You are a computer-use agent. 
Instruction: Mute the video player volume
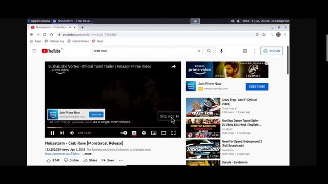tap(72, 133)
